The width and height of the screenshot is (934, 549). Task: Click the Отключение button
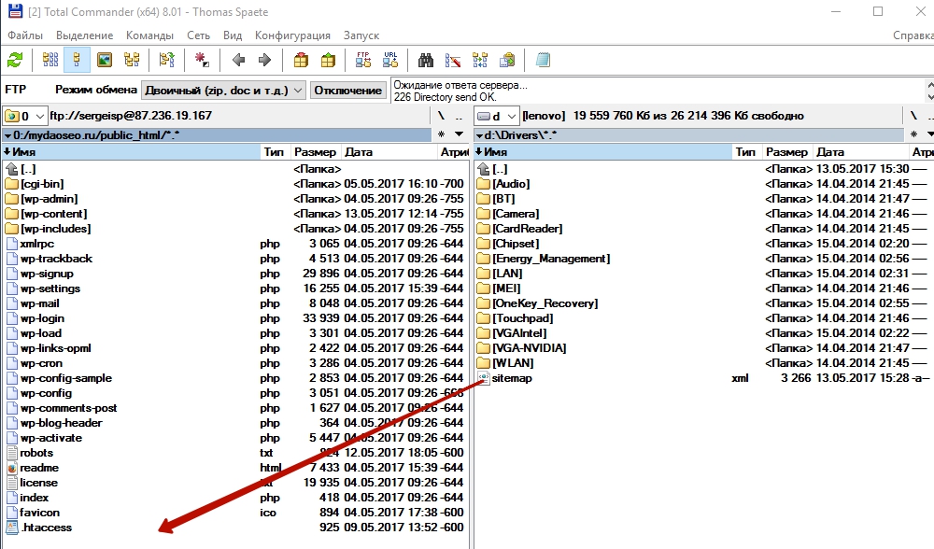[347, 91]
